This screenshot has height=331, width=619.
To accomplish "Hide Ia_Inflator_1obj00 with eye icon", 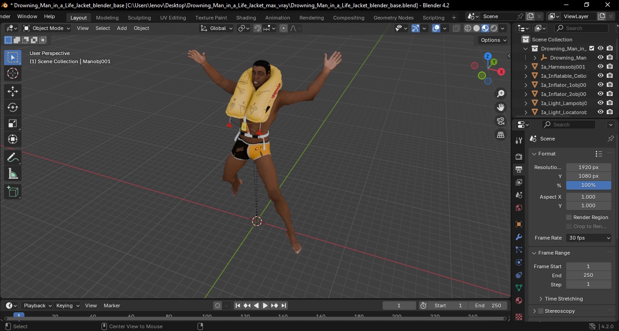I will tap(600, 85).
